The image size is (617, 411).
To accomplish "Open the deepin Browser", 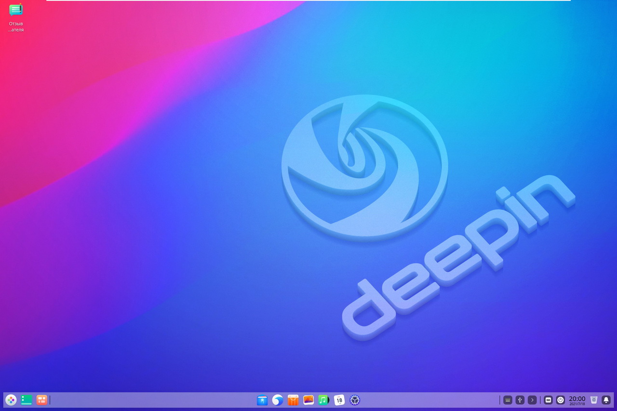I will [278, 400].
